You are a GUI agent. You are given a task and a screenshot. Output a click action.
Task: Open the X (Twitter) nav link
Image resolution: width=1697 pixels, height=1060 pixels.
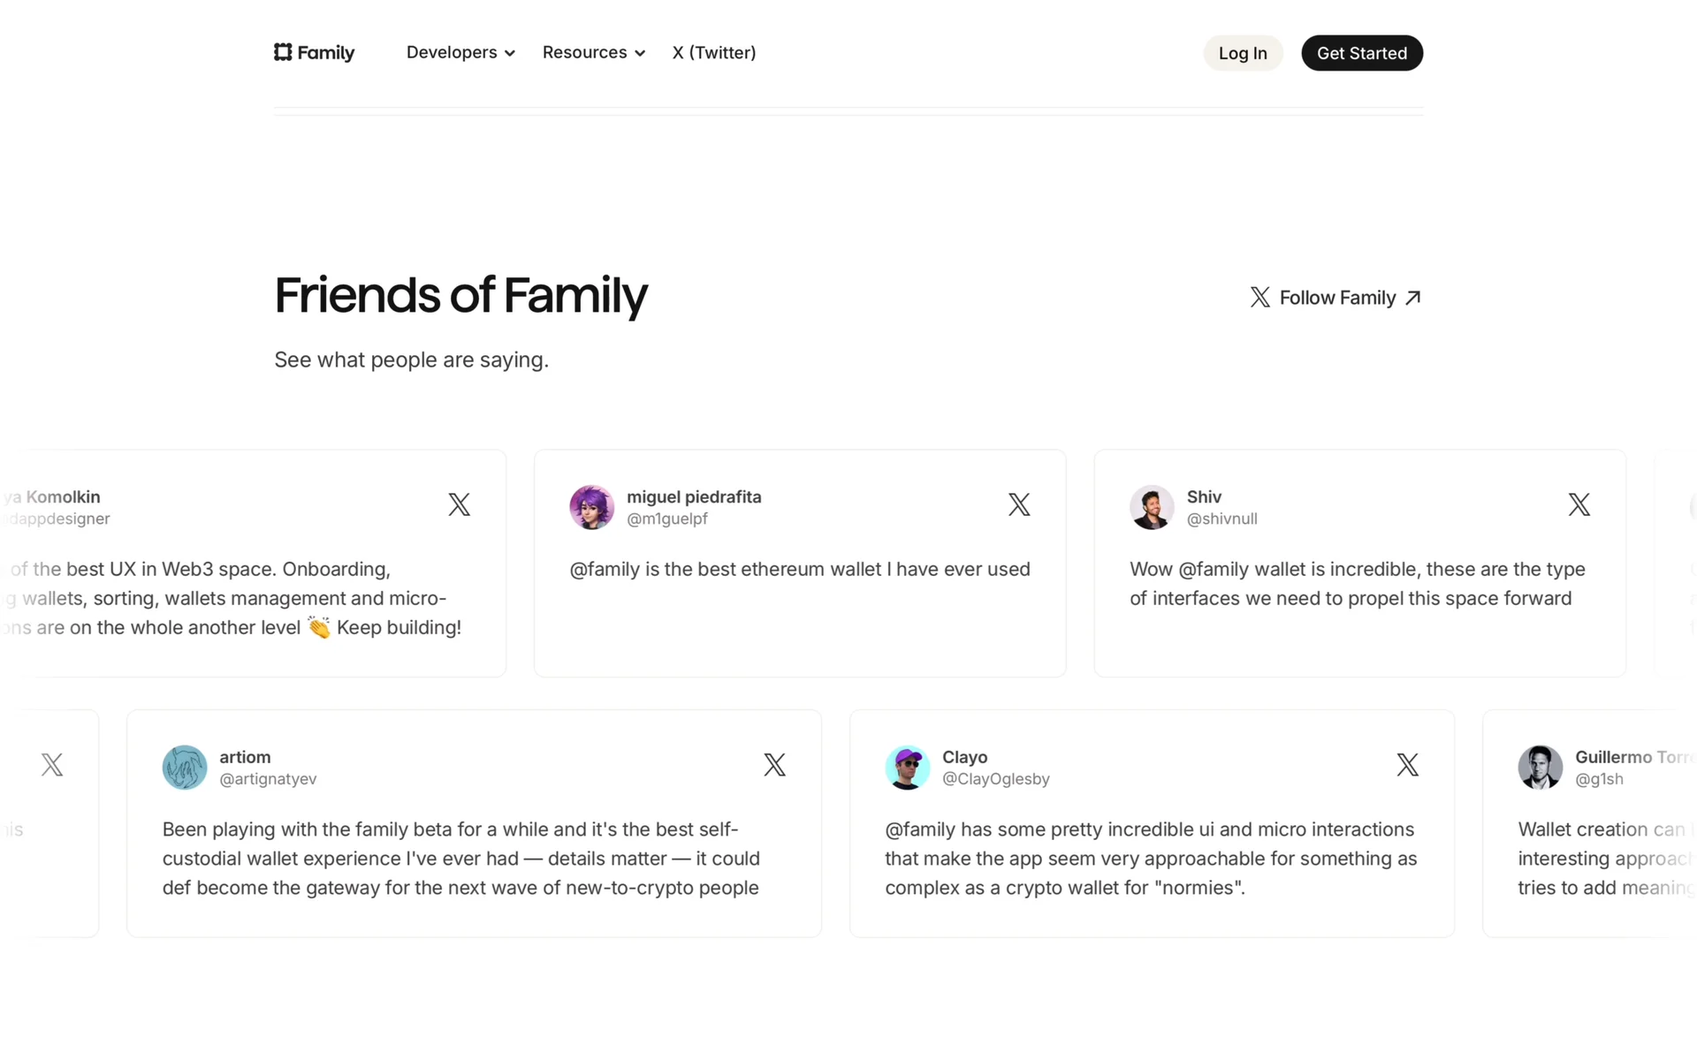[713, 52]
